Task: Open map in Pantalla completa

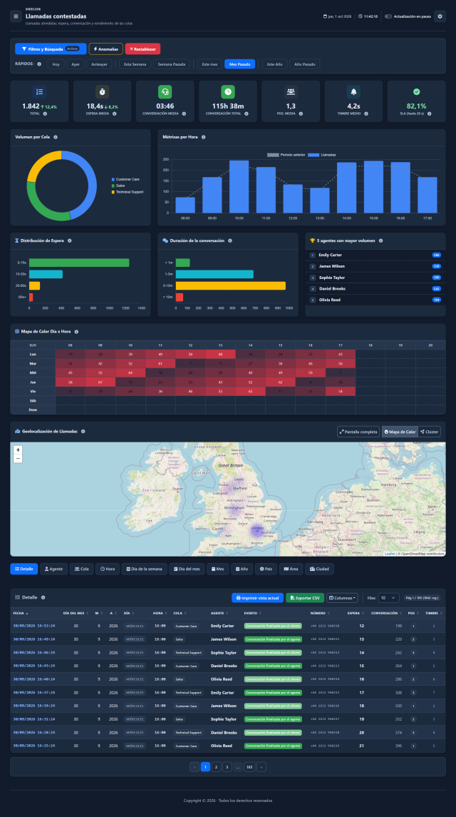Action: [358, 432]
